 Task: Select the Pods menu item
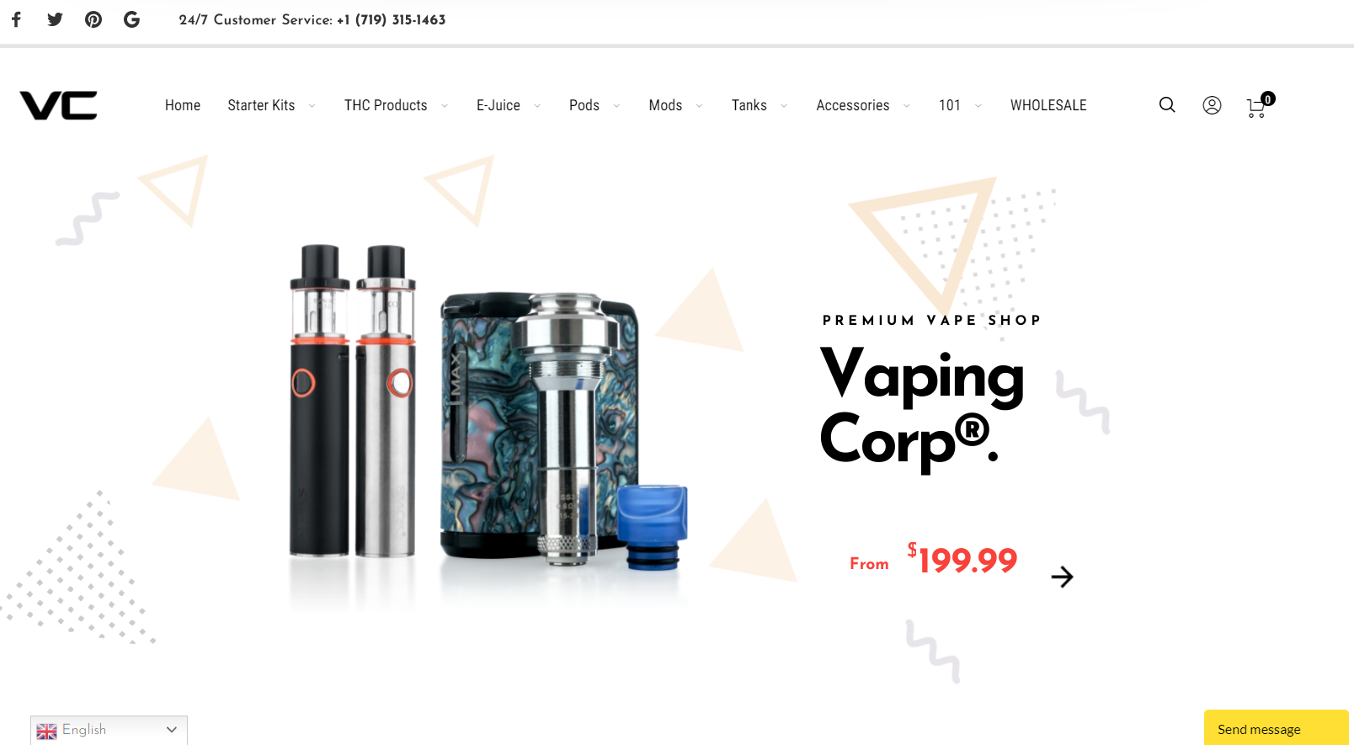click(584, 105)
